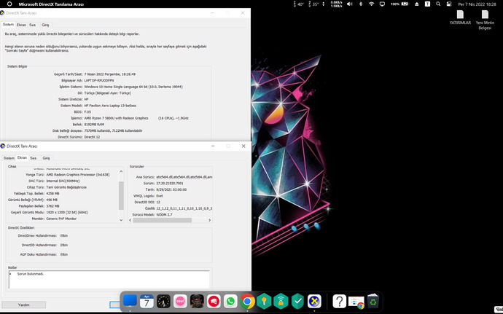Click the driver version 27.20.21020.7001
The height and width of the screenshot is (314, 503).
click(170, 183)
